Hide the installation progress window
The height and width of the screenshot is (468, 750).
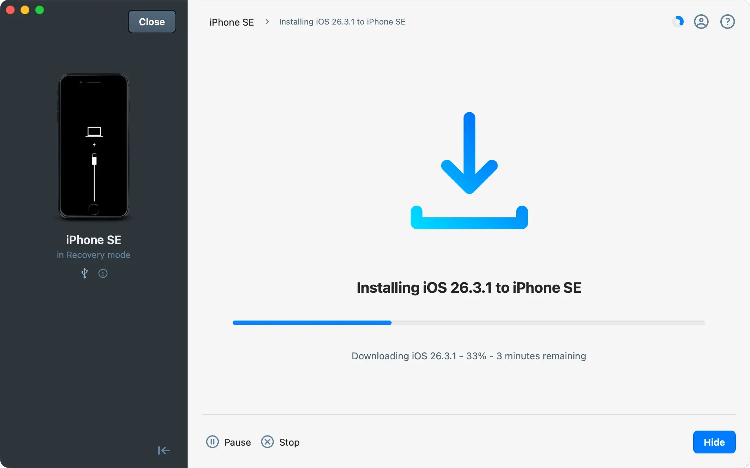coord(713,442)
